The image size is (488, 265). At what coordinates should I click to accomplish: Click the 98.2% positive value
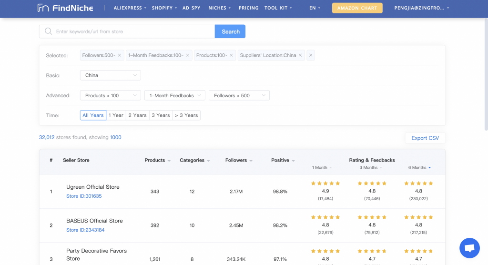click(x=280, y=225)
